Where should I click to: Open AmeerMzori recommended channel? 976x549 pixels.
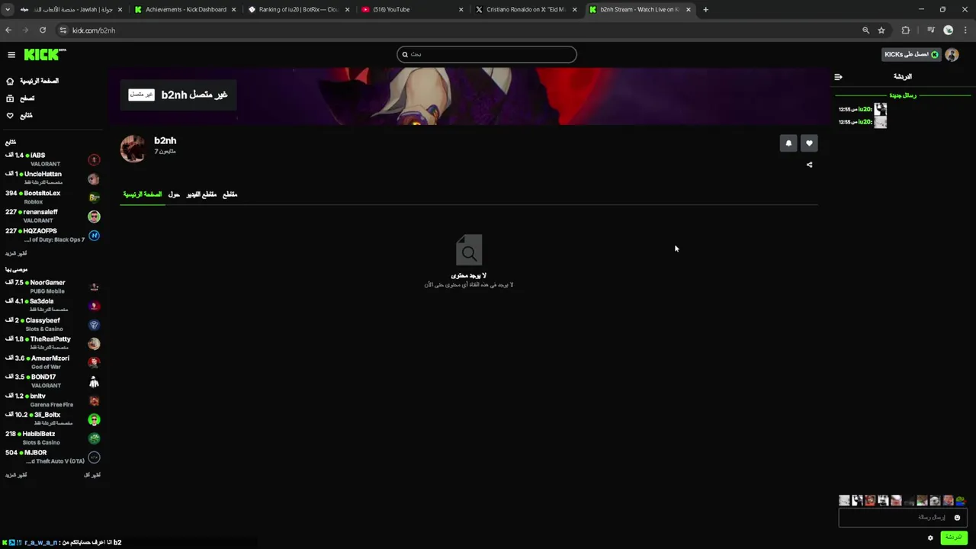point(52,362)
